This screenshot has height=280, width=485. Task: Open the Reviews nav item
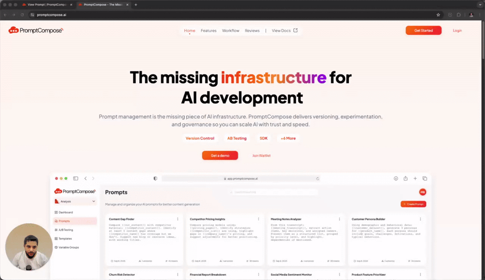click(252, 31)
